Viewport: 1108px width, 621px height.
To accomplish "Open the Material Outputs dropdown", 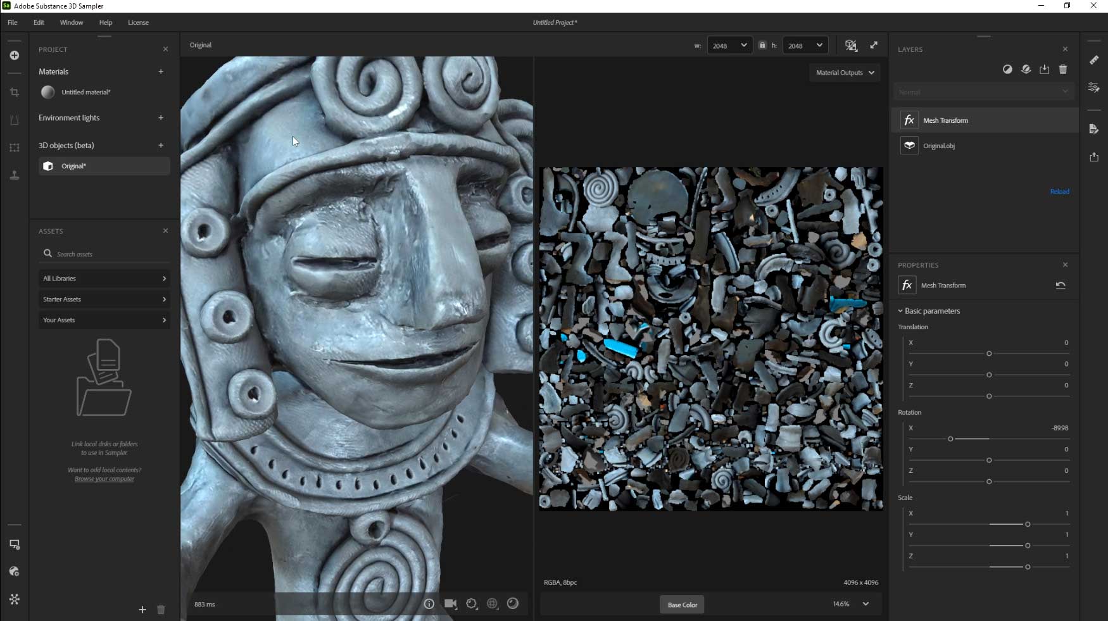I will tap(845, 73).
